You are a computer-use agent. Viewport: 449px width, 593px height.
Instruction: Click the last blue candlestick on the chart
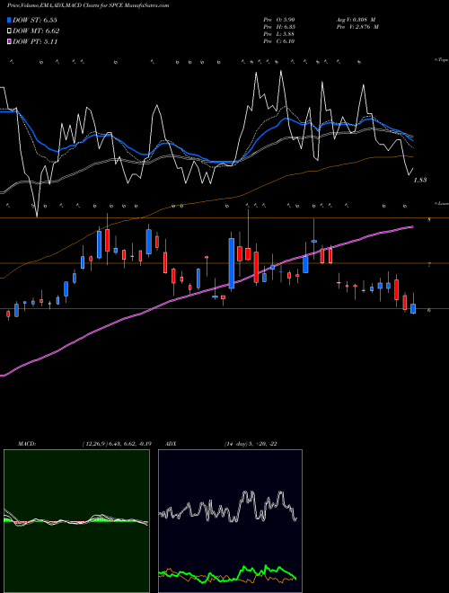click(413, 308)
